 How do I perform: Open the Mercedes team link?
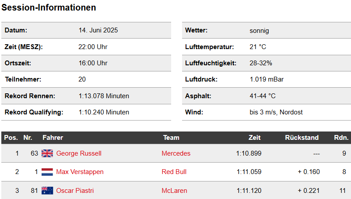[176, 153]
